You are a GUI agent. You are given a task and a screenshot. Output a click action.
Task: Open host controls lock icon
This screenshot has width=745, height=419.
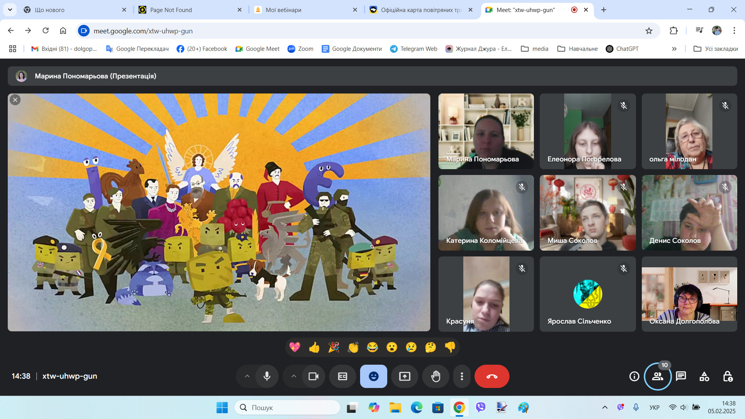click(x=728, y=376)
